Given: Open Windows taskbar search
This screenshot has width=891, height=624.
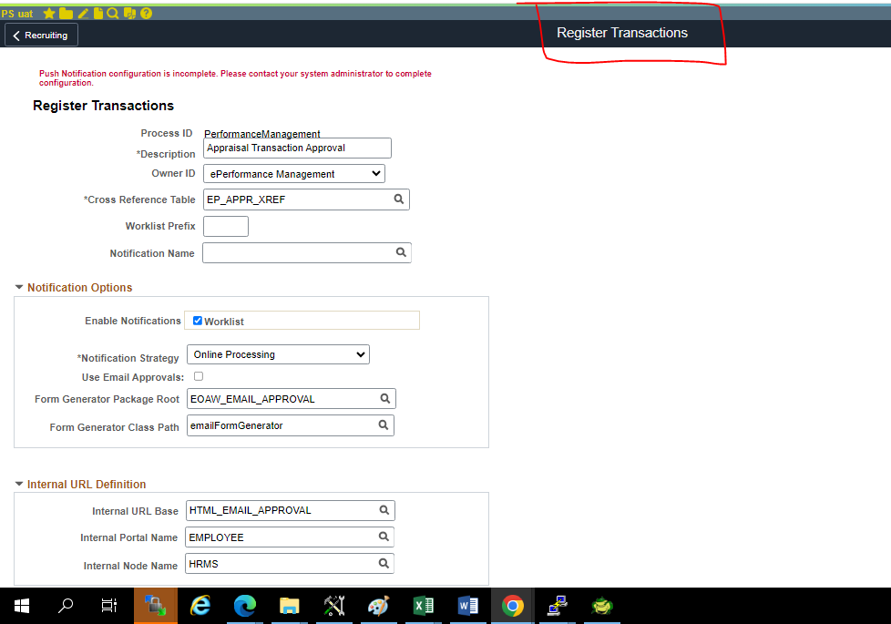Looking at the screenshot, I should click(66, 606).
